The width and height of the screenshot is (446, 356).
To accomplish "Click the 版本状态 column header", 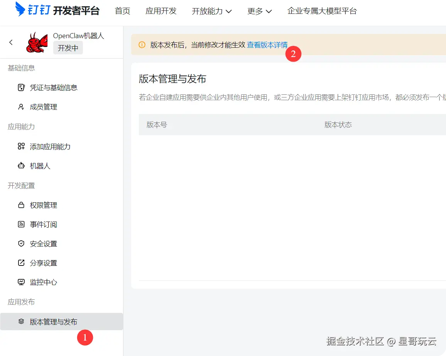I will coord(338,125).
